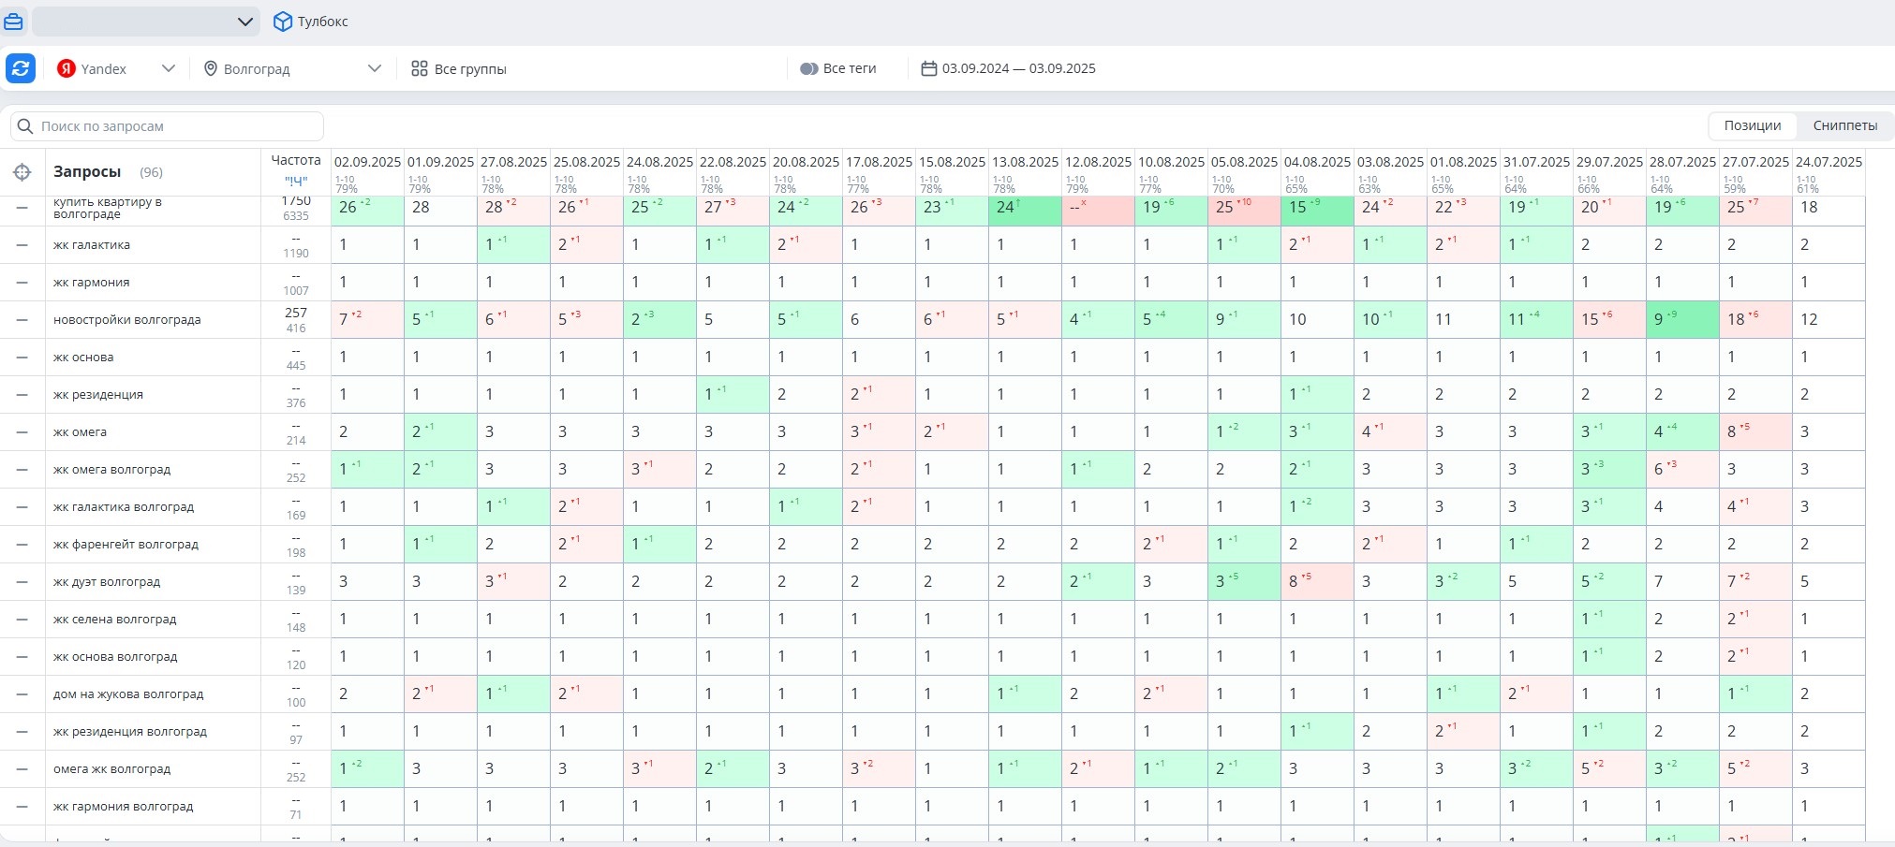Click the "ЧЧ" frequency link under Частота
This screenshot has width=1895, height=847.
[296, 181]
